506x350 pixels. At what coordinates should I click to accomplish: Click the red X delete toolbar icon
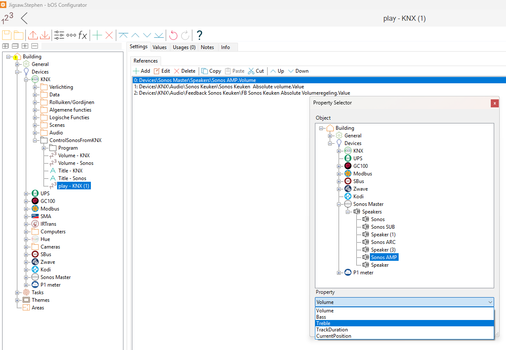109,36
